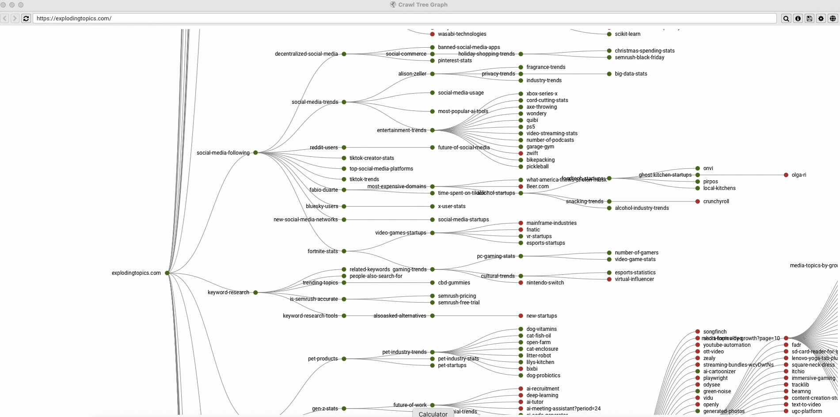Click the dog-vitamins label
This screenshot has width=840, height=417.
tap(541, 329)
